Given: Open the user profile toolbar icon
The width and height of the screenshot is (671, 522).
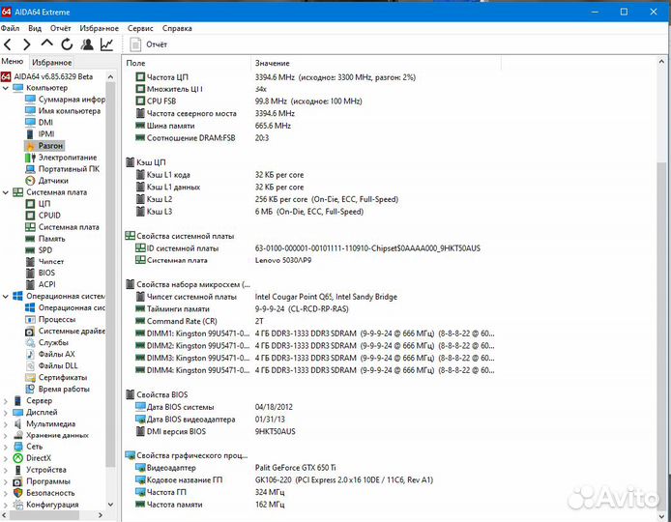Looking at the screenshot, I should click(x=87, y=44).
